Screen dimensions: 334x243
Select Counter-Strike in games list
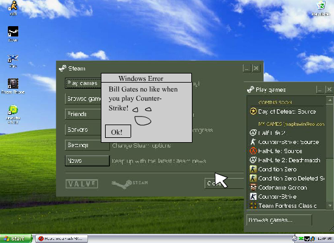(287, 197)
